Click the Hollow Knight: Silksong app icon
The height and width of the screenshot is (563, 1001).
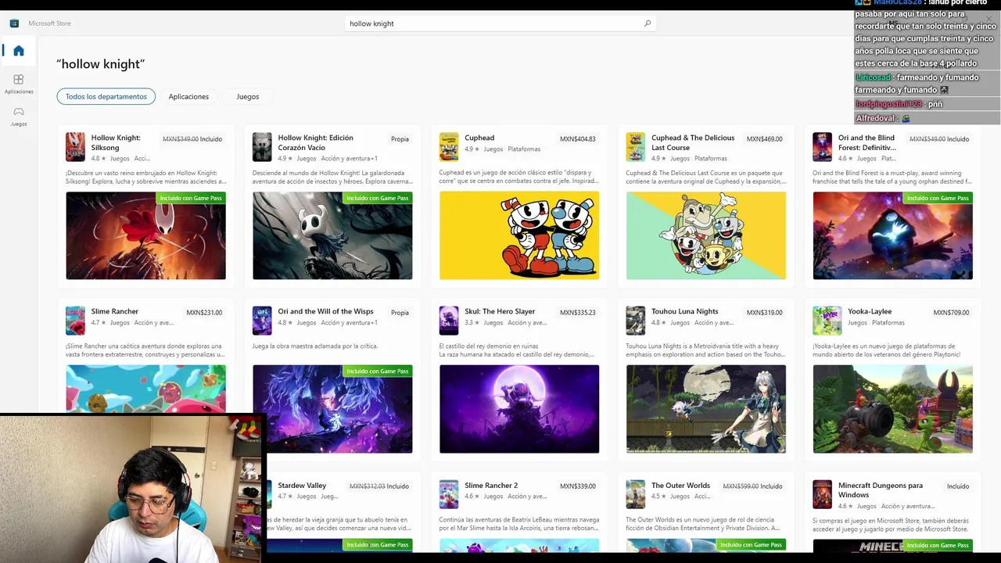pyautogui.click(x=75, y=147)
